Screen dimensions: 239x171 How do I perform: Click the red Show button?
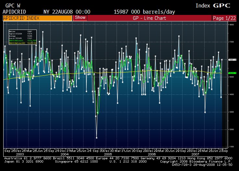click(x=80, y=18)
